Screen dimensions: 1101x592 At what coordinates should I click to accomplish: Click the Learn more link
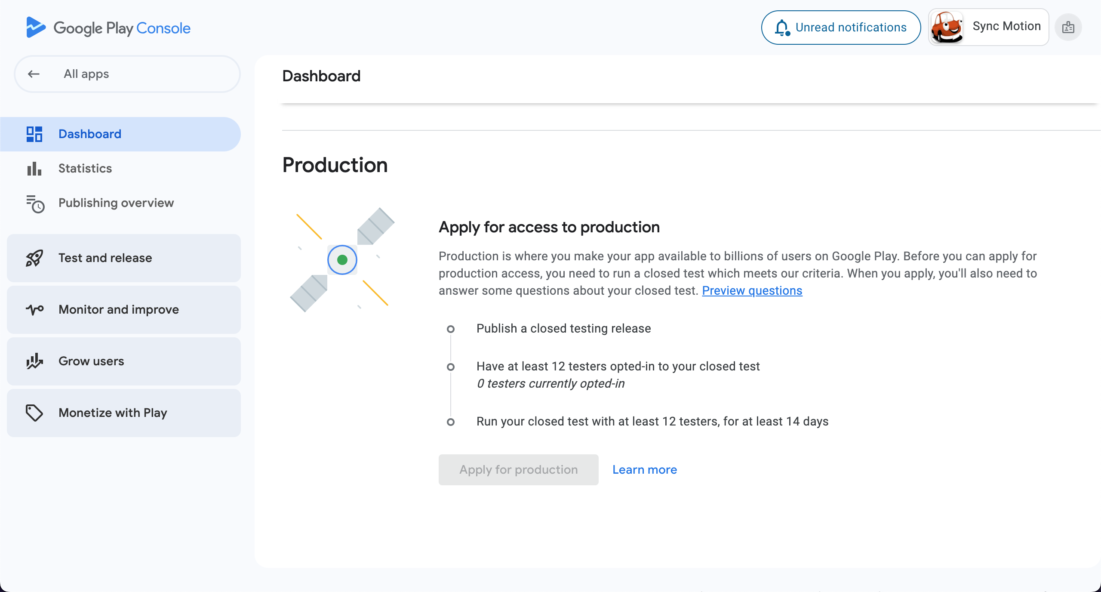(645, 470)
